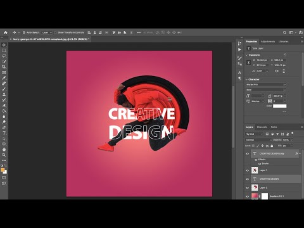Select the Eraser tool
304x228 pixels.
(x=4, y=105)
